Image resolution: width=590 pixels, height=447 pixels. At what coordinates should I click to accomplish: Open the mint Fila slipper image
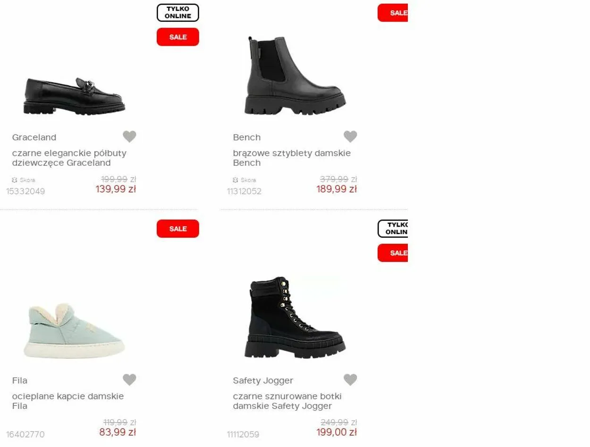point(74,331)
